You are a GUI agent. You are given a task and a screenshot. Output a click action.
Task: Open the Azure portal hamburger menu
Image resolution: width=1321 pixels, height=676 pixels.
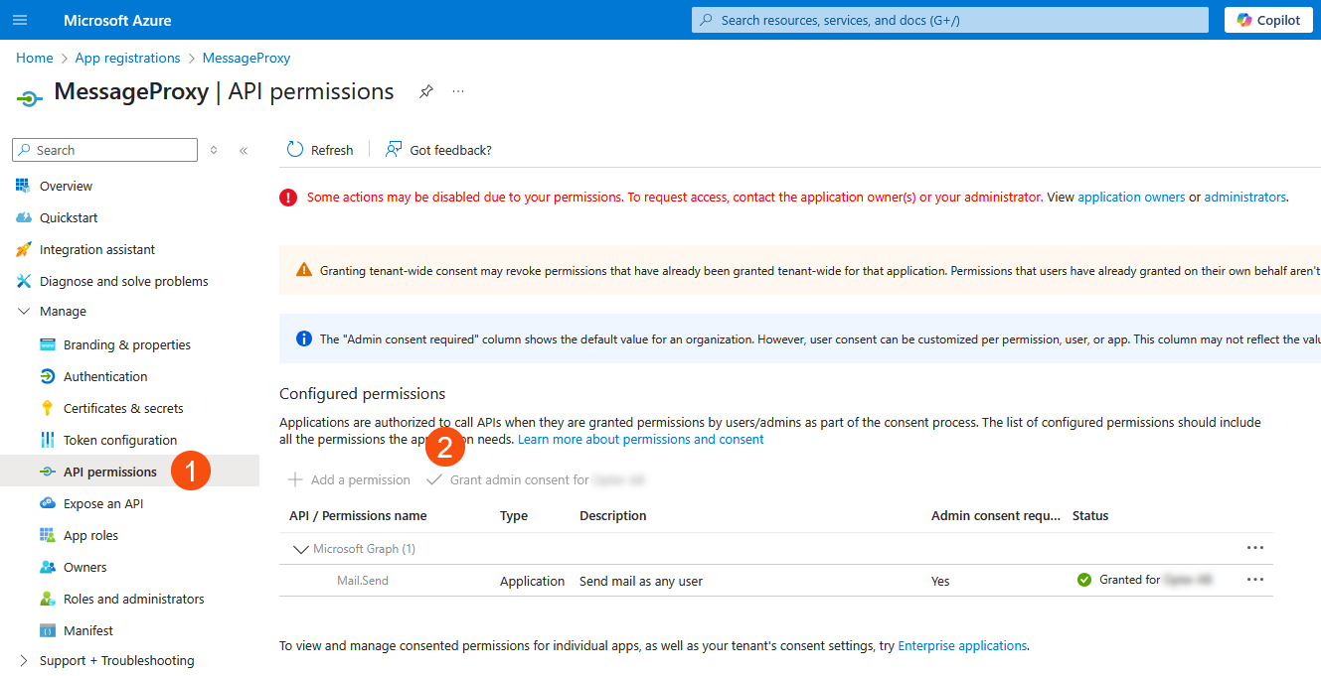pyautogui.click(x=20, y=20)
